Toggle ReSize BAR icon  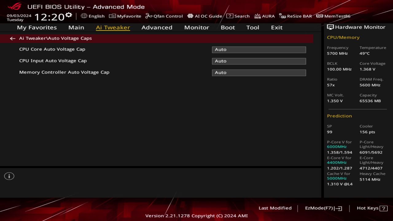282,16
